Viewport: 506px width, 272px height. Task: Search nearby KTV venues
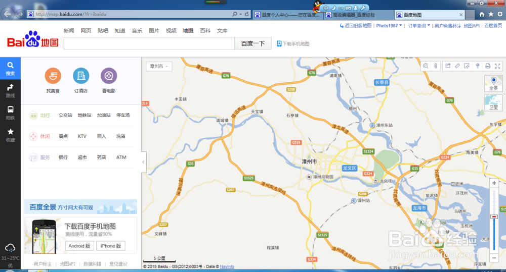[82, 136]
